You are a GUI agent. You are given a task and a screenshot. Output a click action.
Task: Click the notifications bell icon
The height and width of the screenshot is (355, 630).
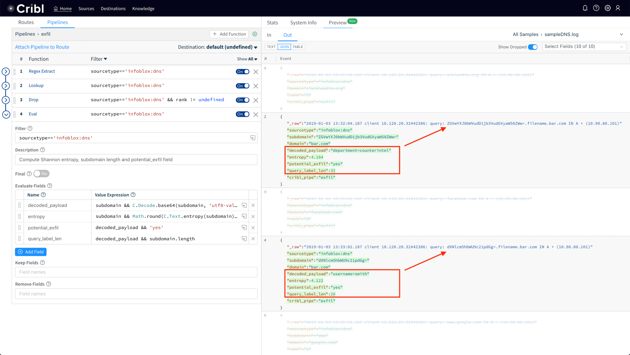tap(585, 8)
